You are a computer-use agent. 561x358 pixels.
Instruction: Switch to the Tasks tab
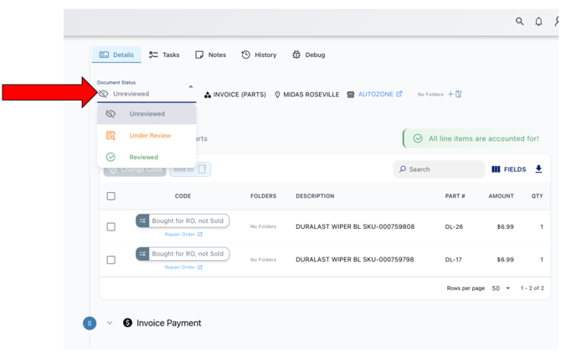pyautogui.click(x=164, y=54)
